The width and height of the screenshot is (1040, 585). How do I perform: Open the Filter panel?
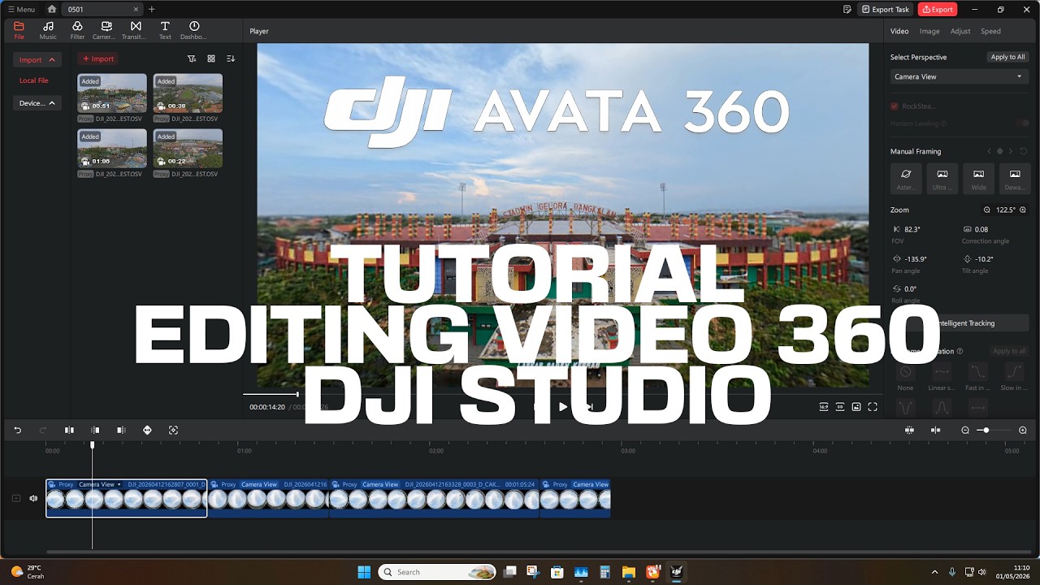(77, 30)
